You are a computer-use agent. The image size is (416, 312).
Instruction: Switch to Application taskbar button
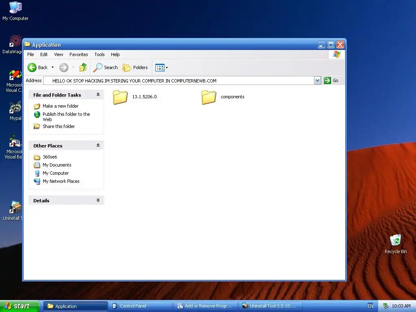coord(76,306)
